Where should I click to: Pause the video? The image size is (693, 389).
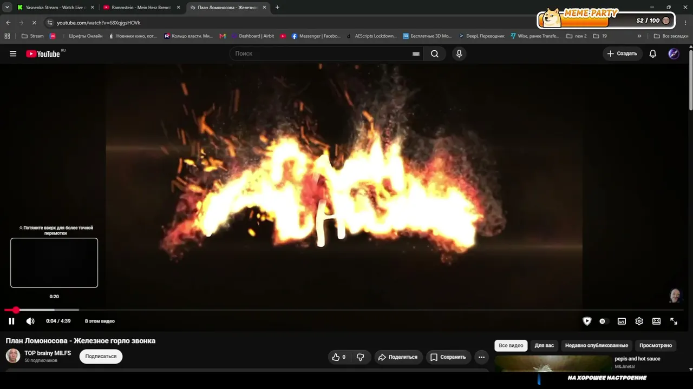(11, 321)
